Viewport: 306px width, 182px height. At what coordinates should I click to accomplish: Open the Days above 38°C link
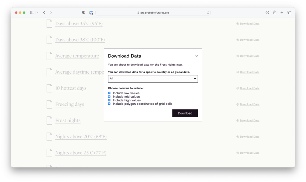coord(80,39)
